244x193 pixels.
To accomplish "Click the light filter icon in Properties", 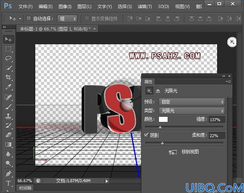I will 149,91.
